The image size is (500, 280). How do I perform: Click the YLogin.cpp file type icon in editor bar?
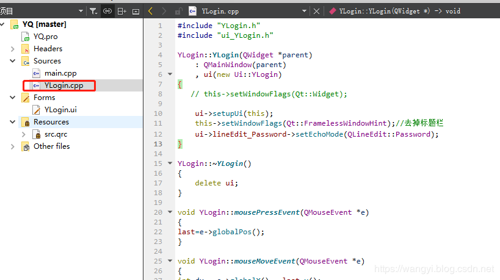192,12
